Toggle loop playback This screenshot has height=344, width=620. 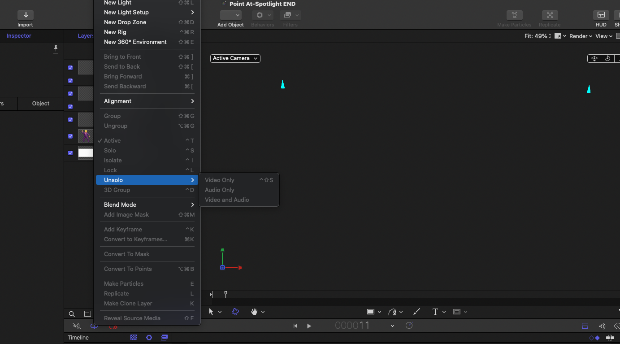click(94, 326)
